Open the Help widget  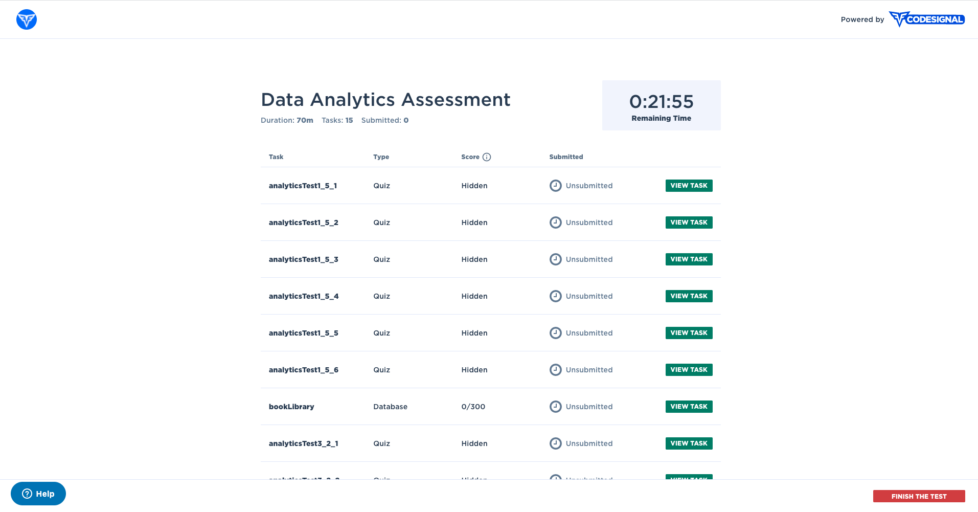pyautogui.click(x=38, y=494)
